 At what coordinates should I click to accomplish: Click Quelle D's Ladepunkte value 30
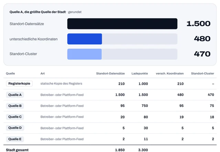click(x=146, y=128)
